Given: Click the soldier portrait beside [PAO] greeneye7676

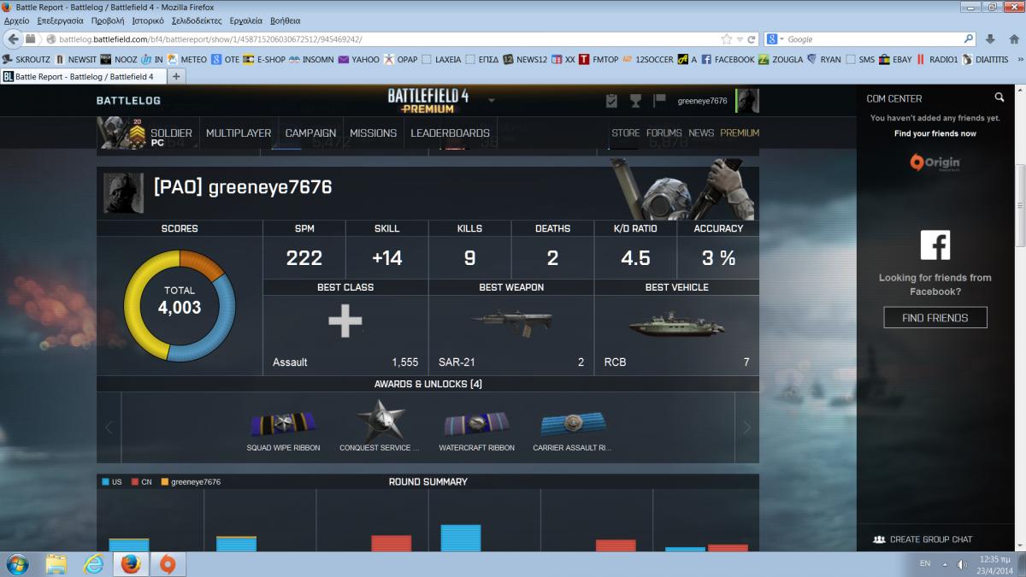Looking at the screenshot, I should pyautogui.click(x=124, y=192).
